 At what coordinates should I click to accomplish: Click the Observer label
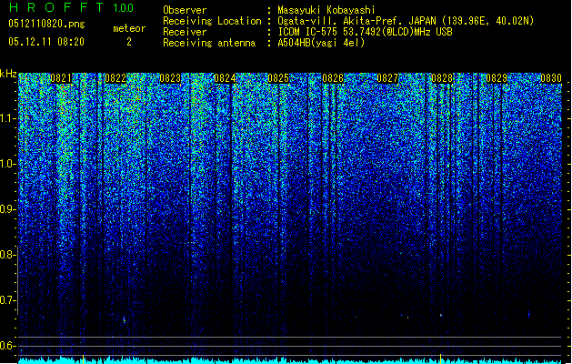click(x=185, y=10)
